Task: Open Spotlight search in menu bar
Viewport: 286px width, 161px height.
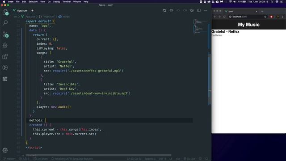Action: tap(272, 2)
